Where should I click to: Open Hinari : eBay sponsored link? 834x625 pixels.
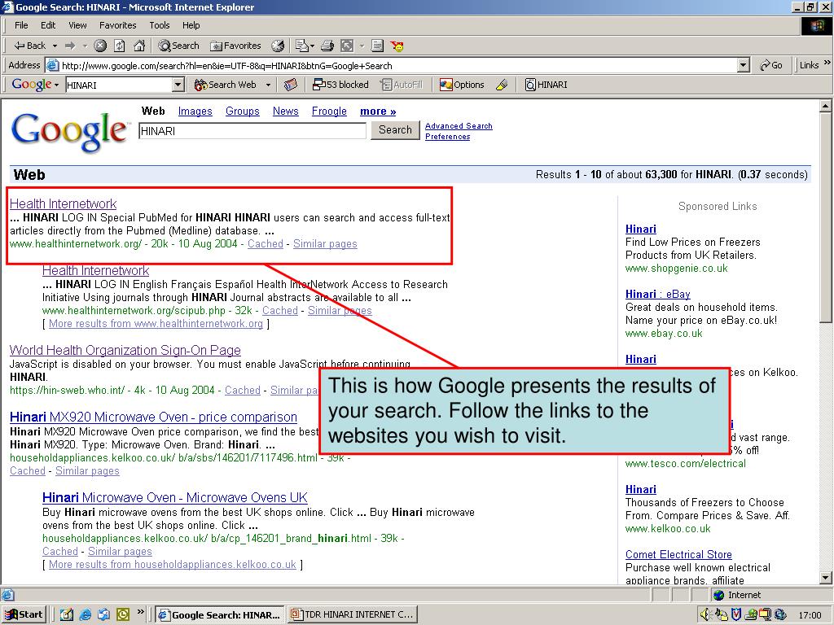pyautogui.click(x=658, y=294)
